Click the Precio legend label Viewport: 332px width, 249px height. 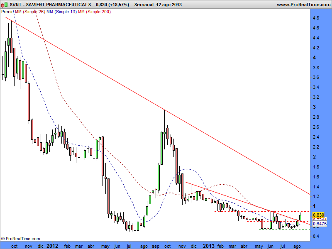point(7,12)
